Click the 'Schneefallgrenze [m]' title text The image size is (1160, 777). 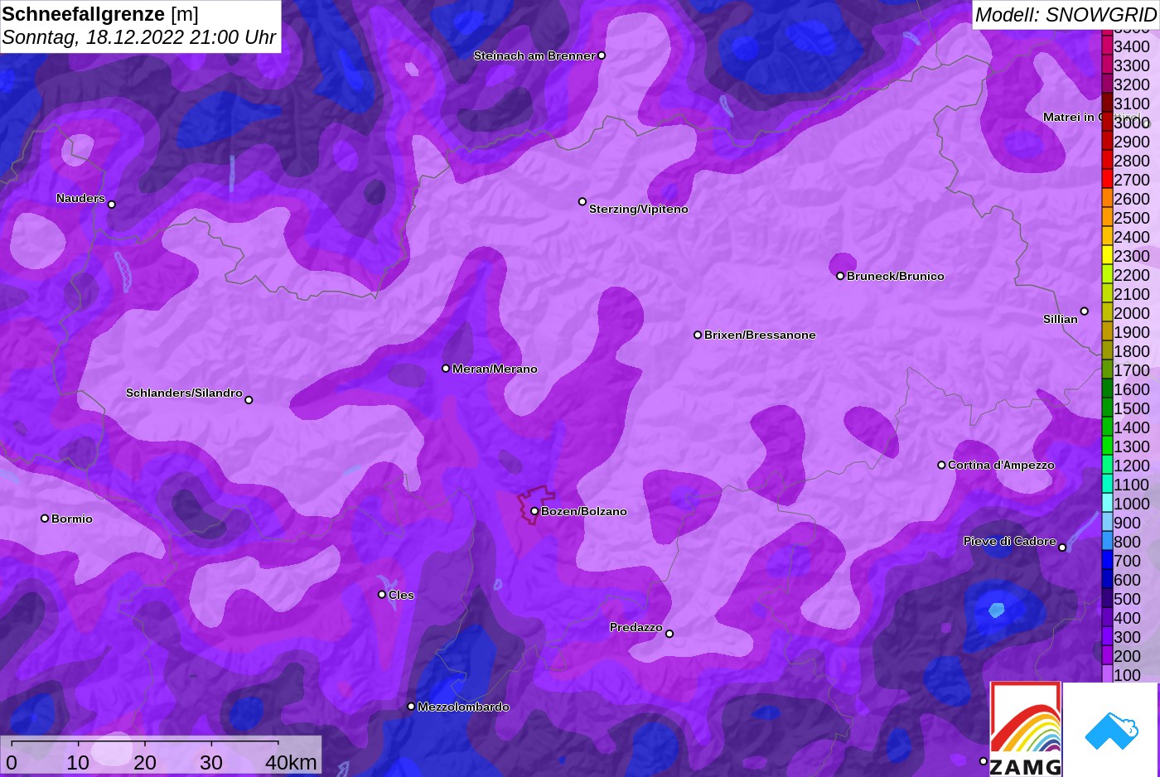[x=100, y=14]
